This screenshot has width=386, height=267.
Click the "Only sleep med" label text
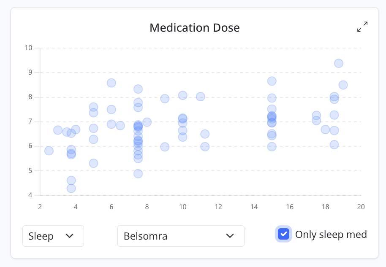[x=331, y=235]
